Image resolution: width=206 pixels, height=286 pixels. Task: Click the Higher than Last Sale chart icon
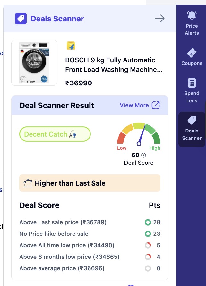click(28, 183)
